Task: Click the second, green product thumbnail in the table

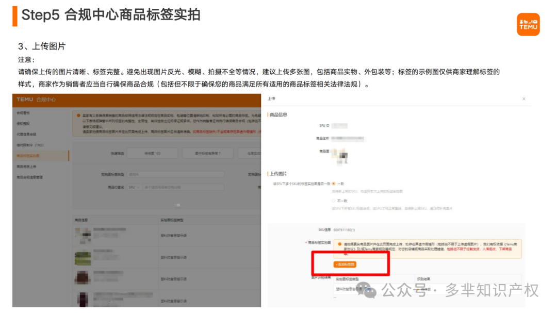Action: (83, 258)
